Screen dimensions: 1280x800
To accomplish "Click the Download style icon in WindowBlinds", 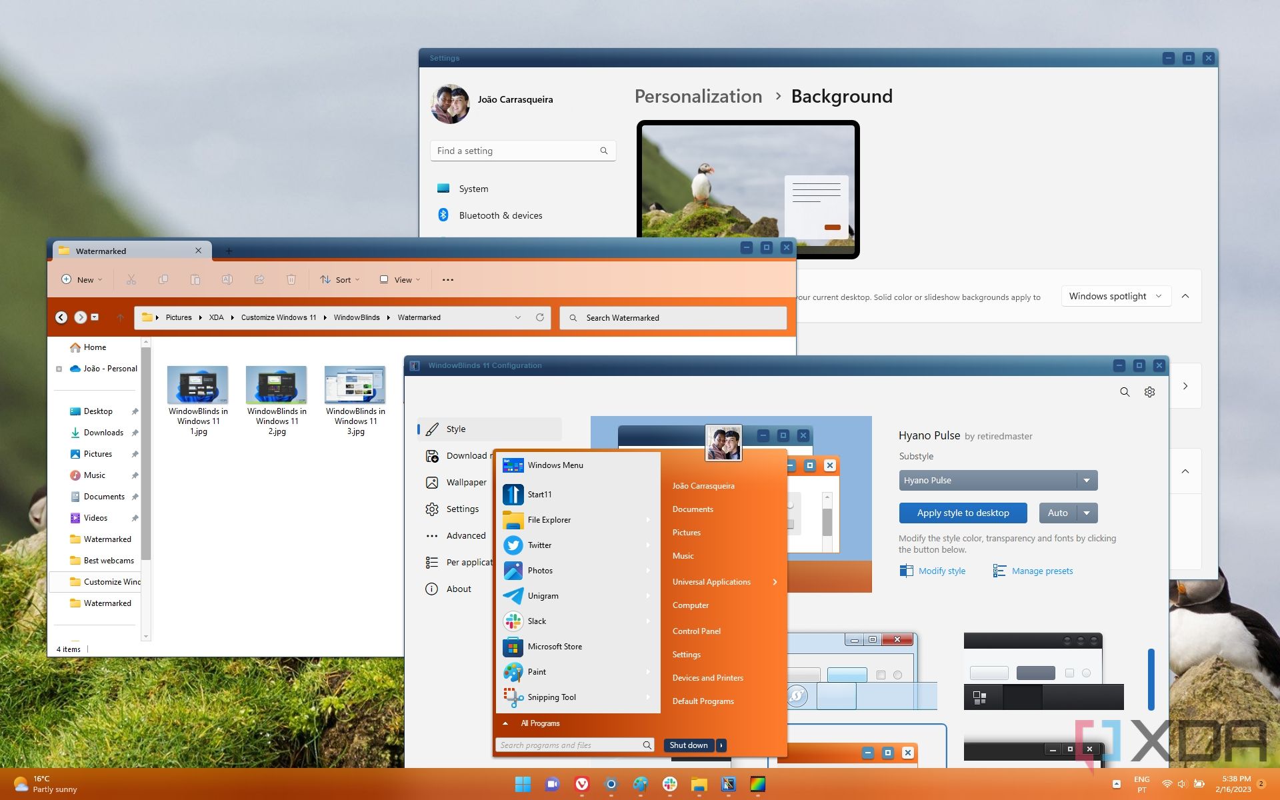I will click(x=431, y=455).
